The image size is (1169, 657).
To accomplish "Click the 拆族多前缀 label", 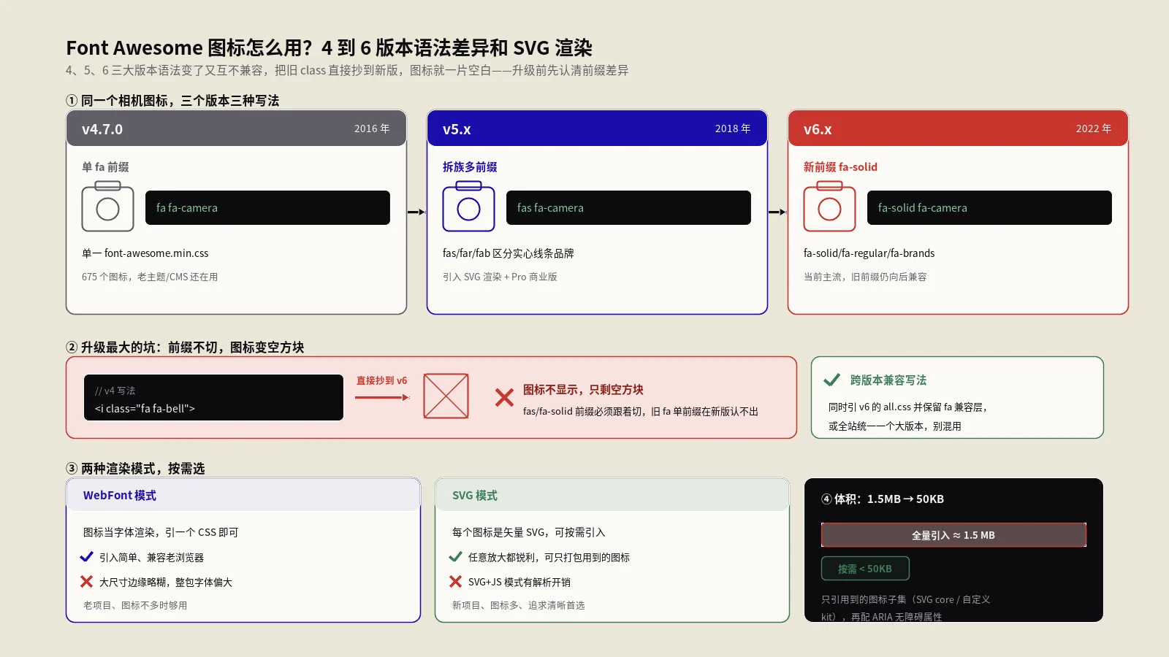I will [470, 167].
